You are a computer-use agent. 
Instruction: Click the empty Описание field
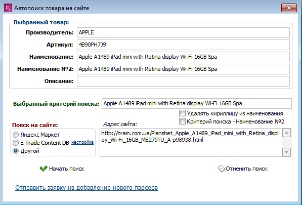183,81
